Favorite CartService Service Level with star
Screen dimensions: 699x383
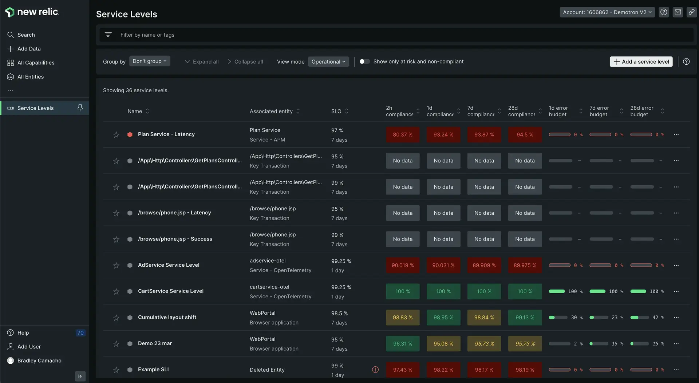pyautogui.click(x=116, y=292)
